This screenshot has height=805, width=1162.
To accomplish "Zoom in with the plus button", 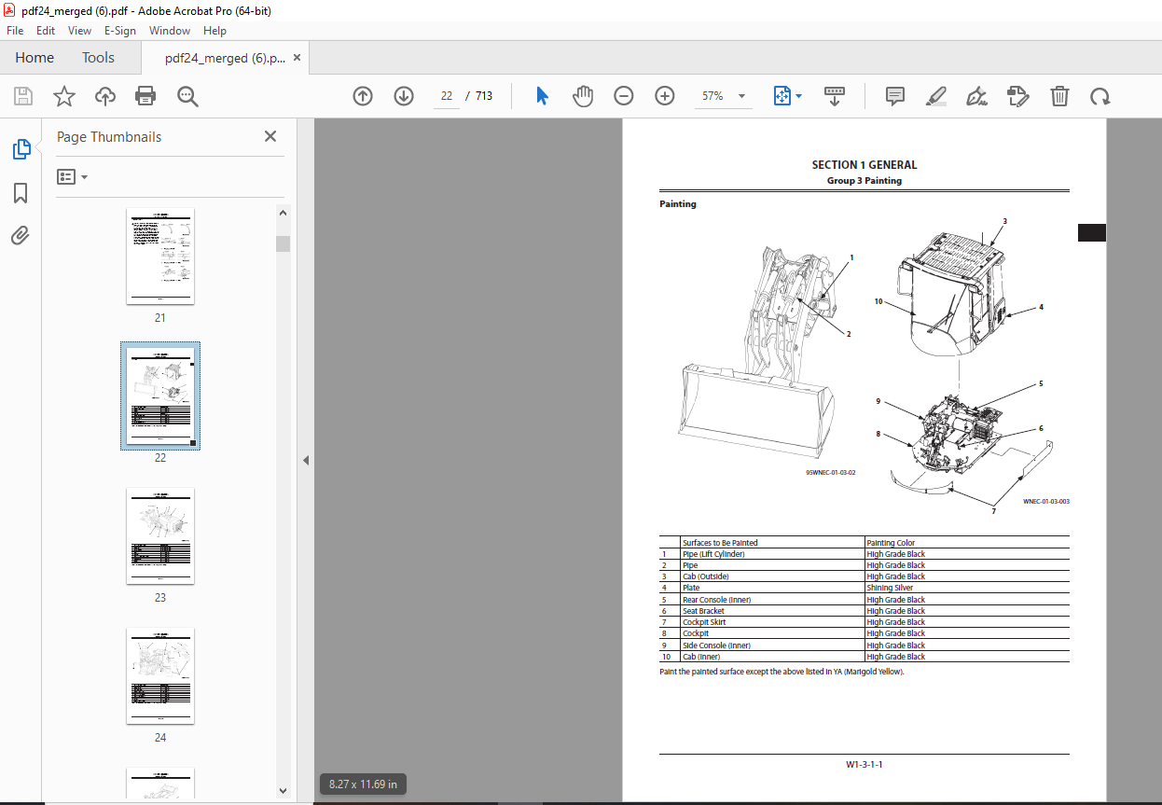I will [665, 96].
